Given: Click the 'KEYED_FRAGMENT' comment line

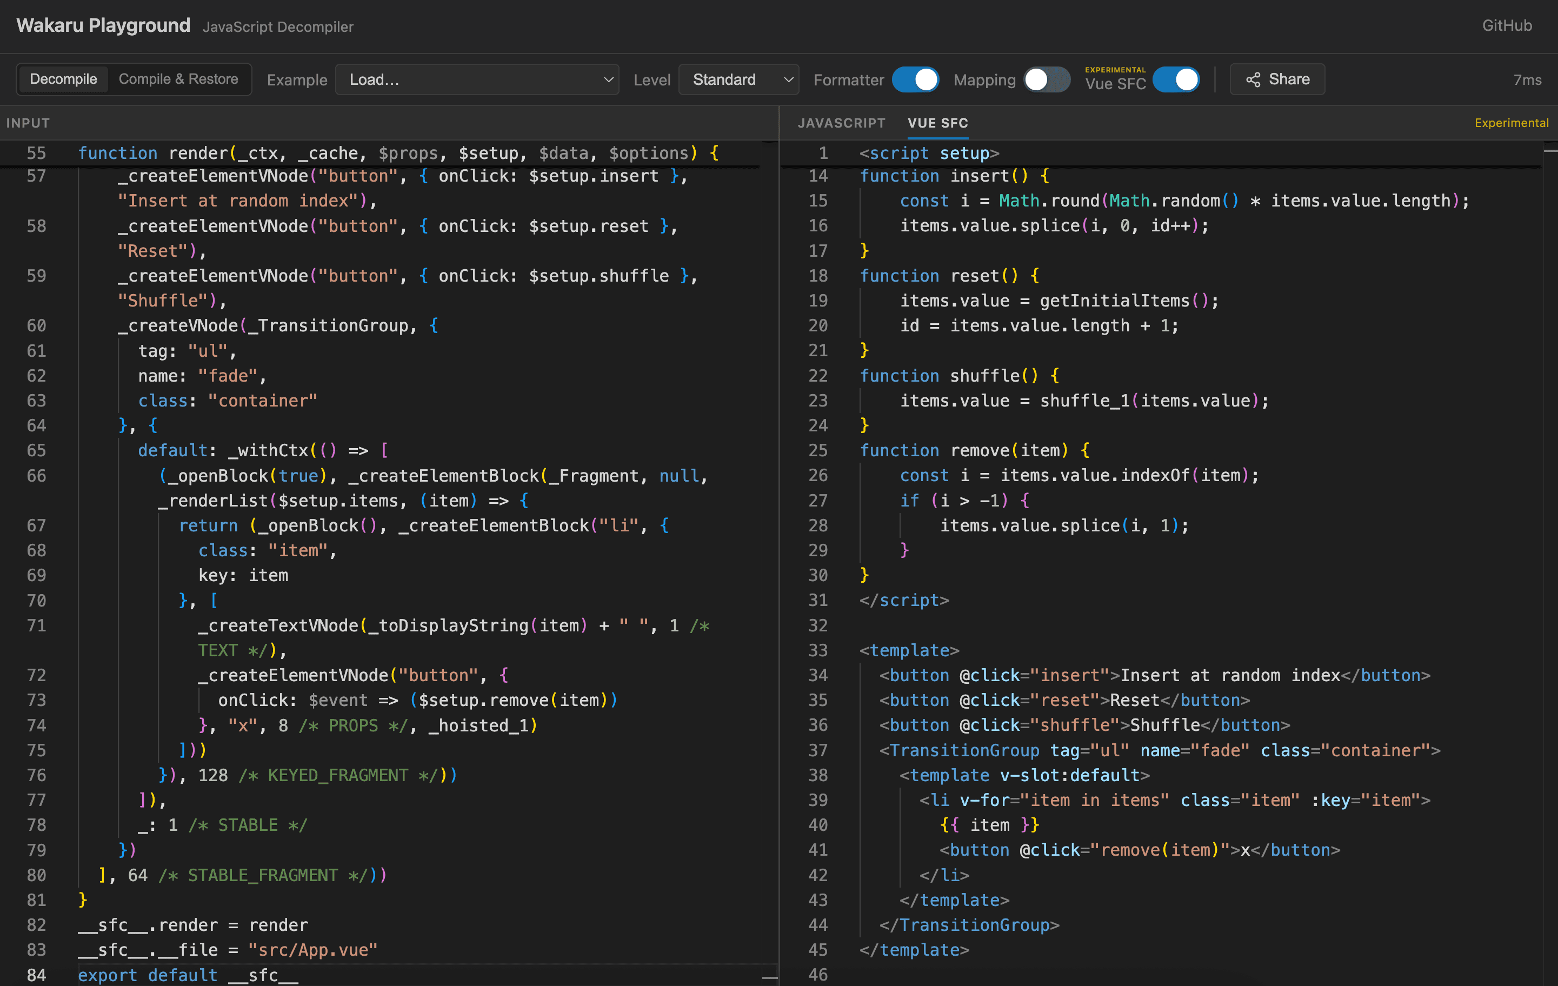Looking at the screenshot, I should coord(308,775).
